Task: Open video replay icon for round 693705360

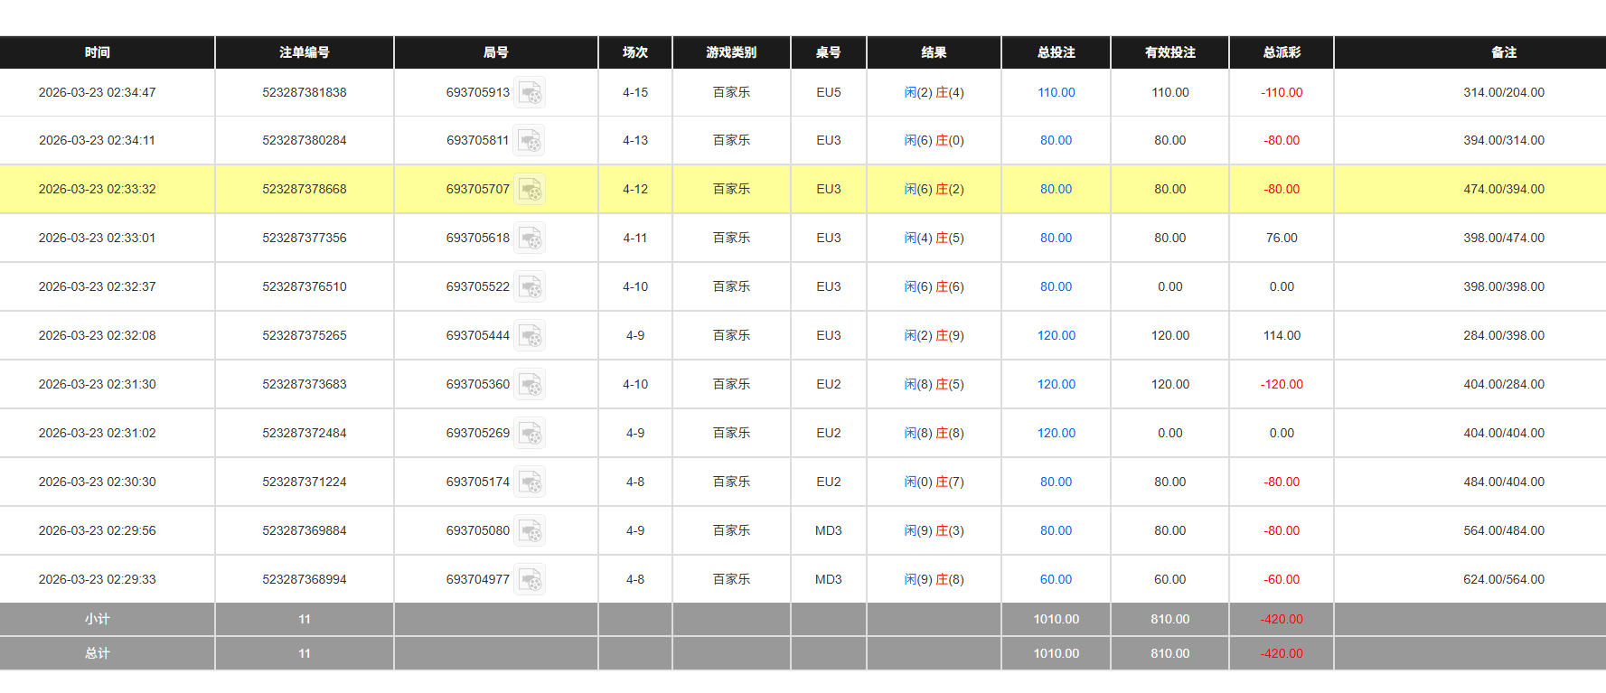Action: pyautogui.click(x=530, y=384)
